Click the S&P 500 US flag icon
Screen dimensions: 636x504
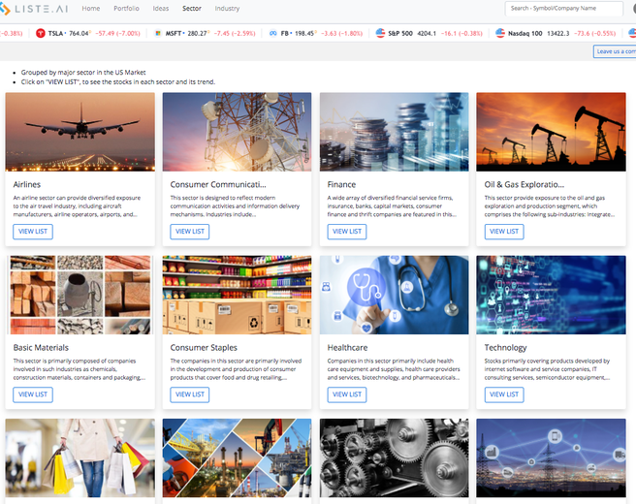380,33
